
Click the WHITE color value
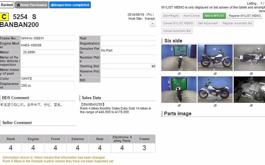click(26, 79)
